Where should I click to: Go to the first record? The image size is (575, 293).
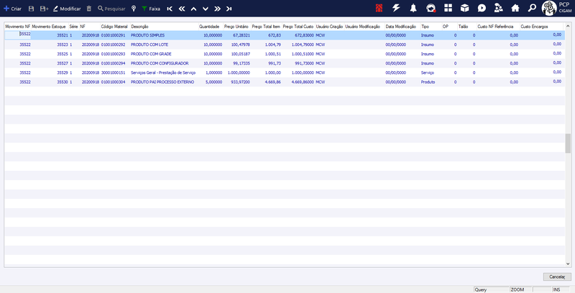point(170,9)
